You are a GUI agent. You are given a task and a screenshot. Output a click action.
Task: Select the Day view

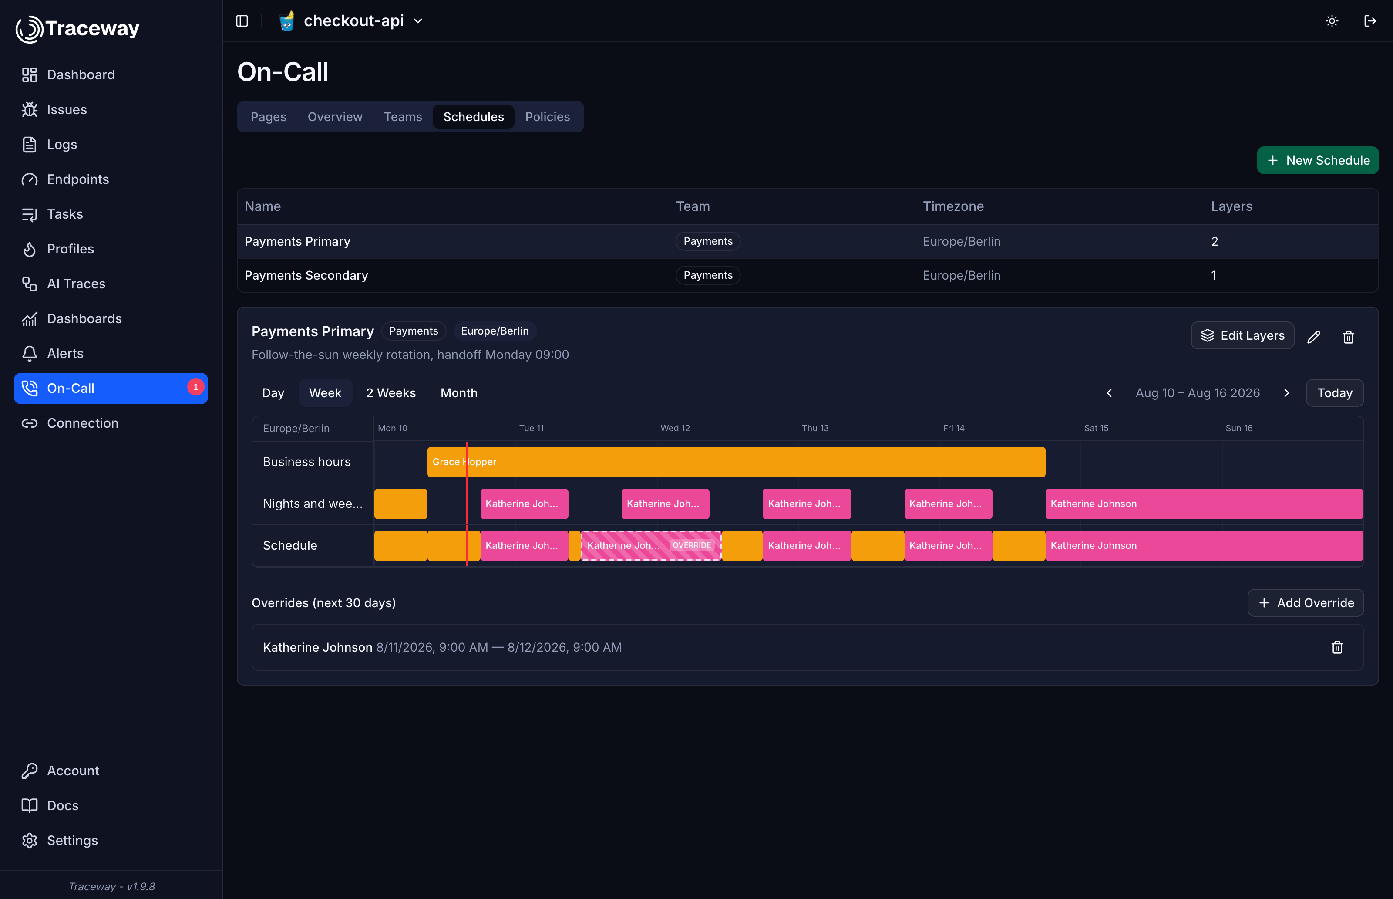(273, 393)
